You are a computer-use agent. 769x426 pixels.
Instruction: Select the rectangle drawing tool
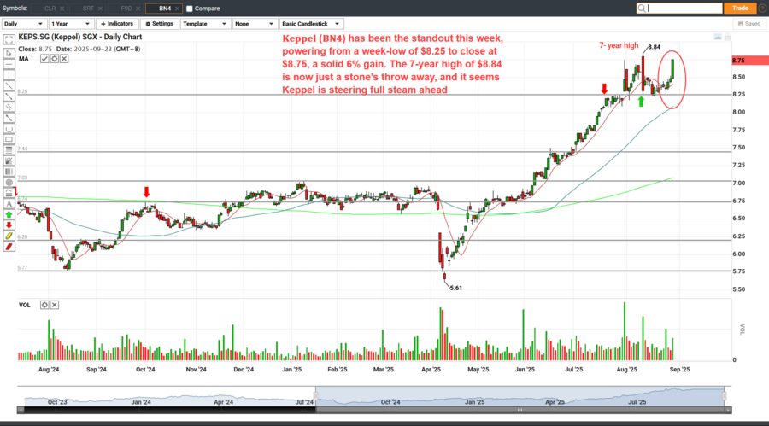click(9, 140)
